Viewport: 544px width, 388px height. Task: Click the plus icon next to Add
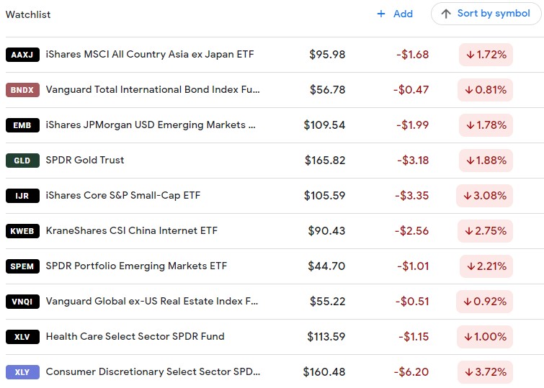[381, 14]
